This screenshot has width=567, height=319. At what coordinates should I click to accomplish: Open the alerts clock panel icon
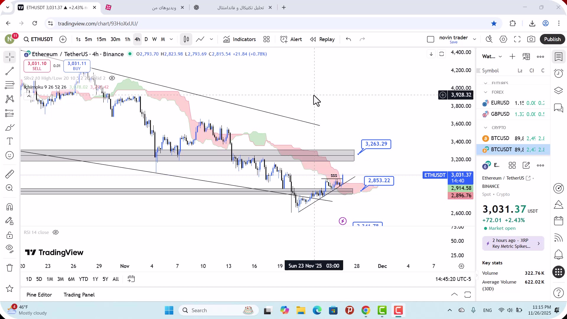(558, 73)
